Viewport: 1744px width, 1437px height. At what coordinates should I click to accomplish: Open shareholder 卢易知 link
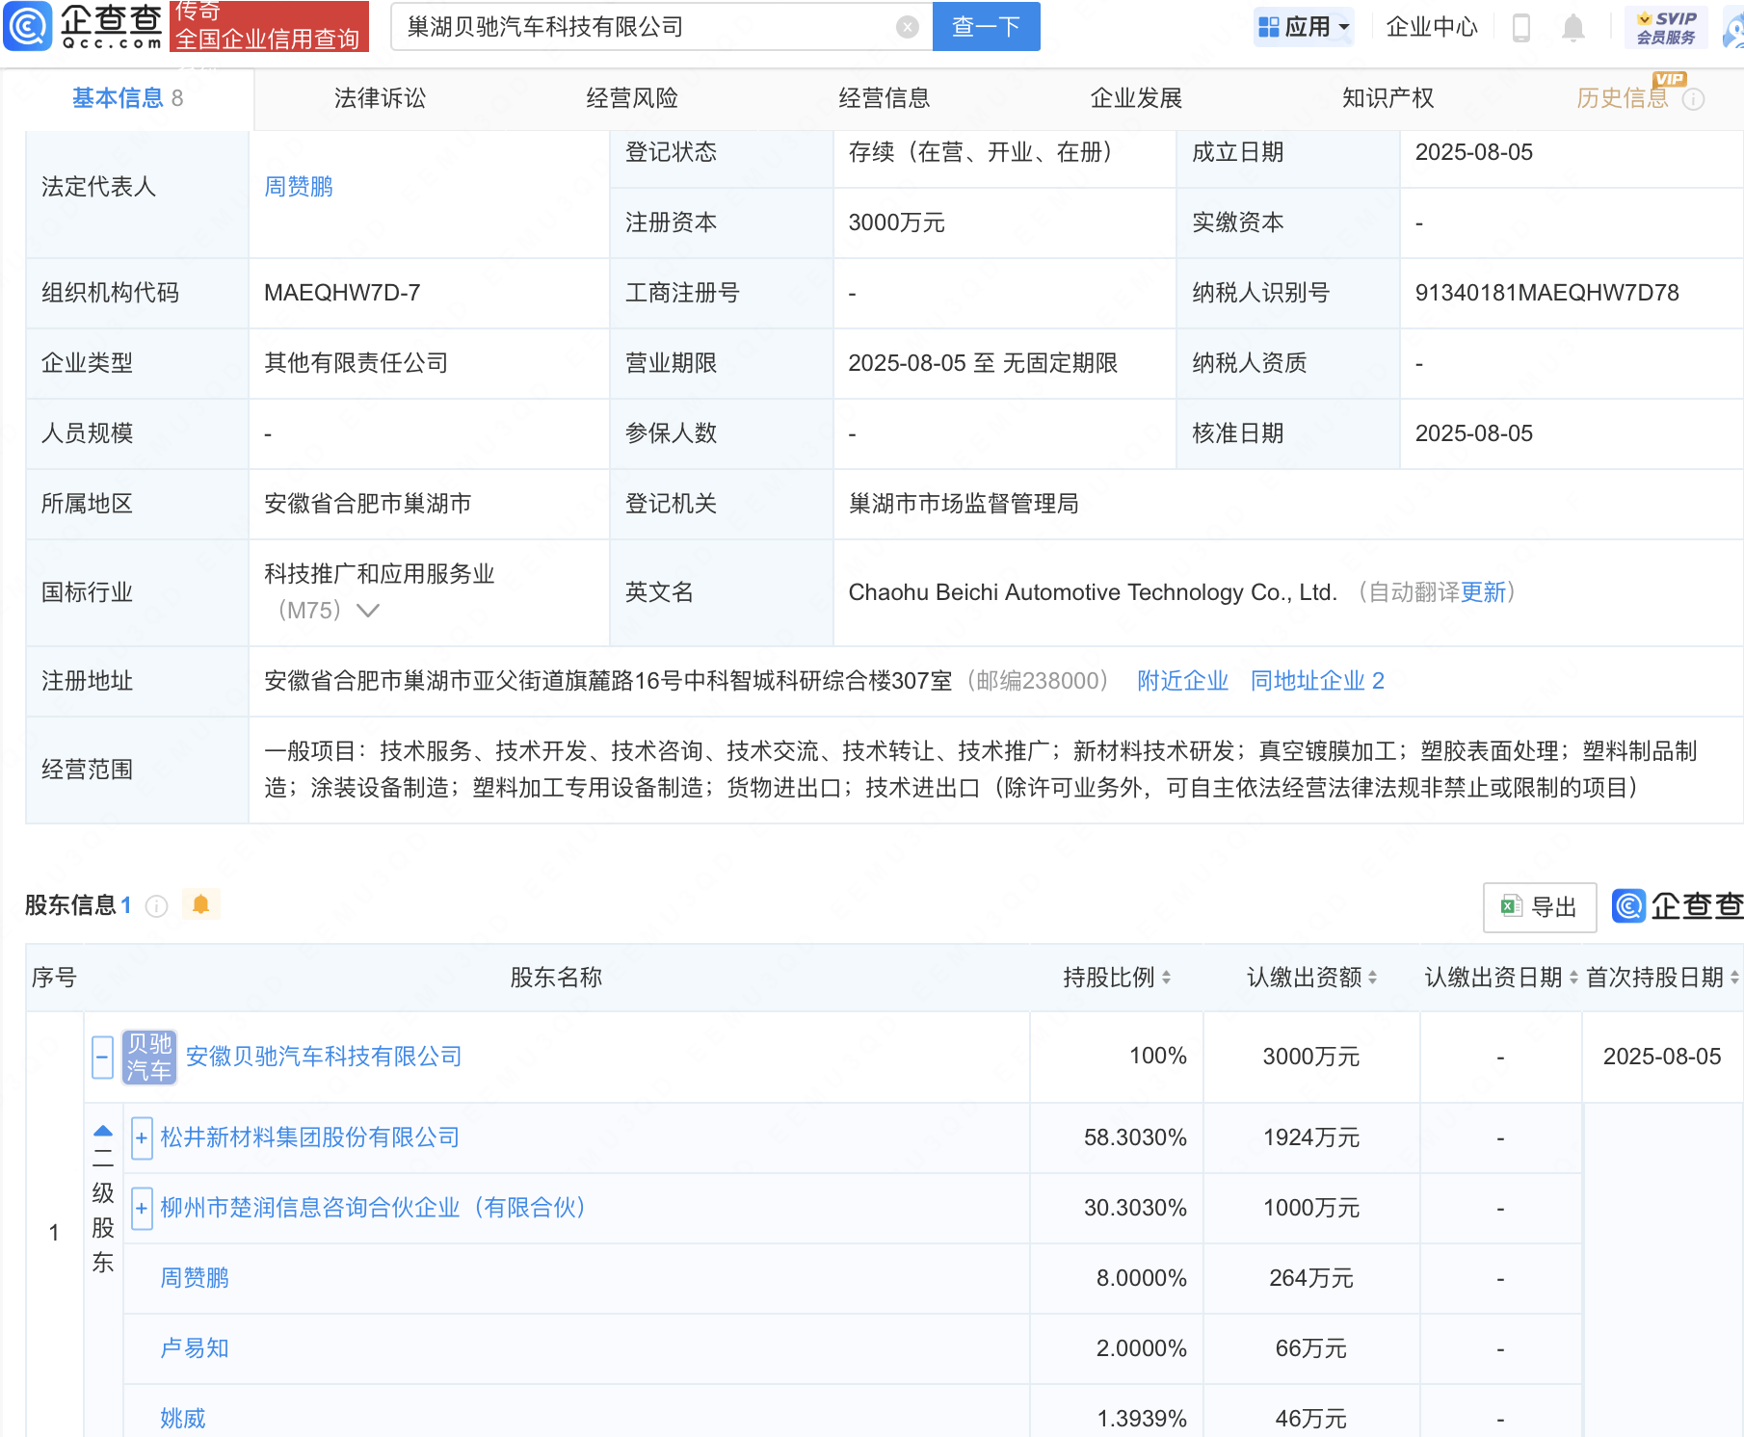coord(195,1348)
